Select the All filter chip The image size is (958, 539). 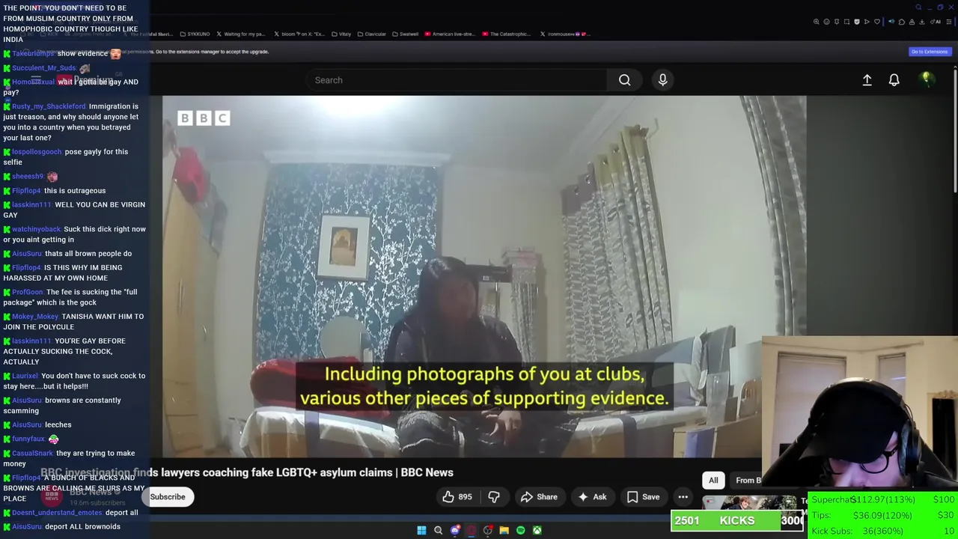pyautogui.click(x=713, y=481)
